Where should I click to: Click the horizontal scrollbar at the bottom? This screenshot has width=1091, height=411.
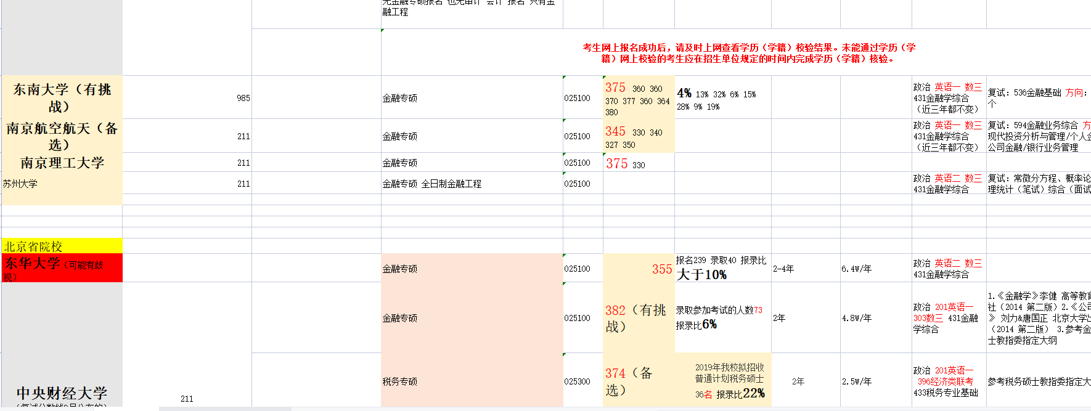[225, 409]
